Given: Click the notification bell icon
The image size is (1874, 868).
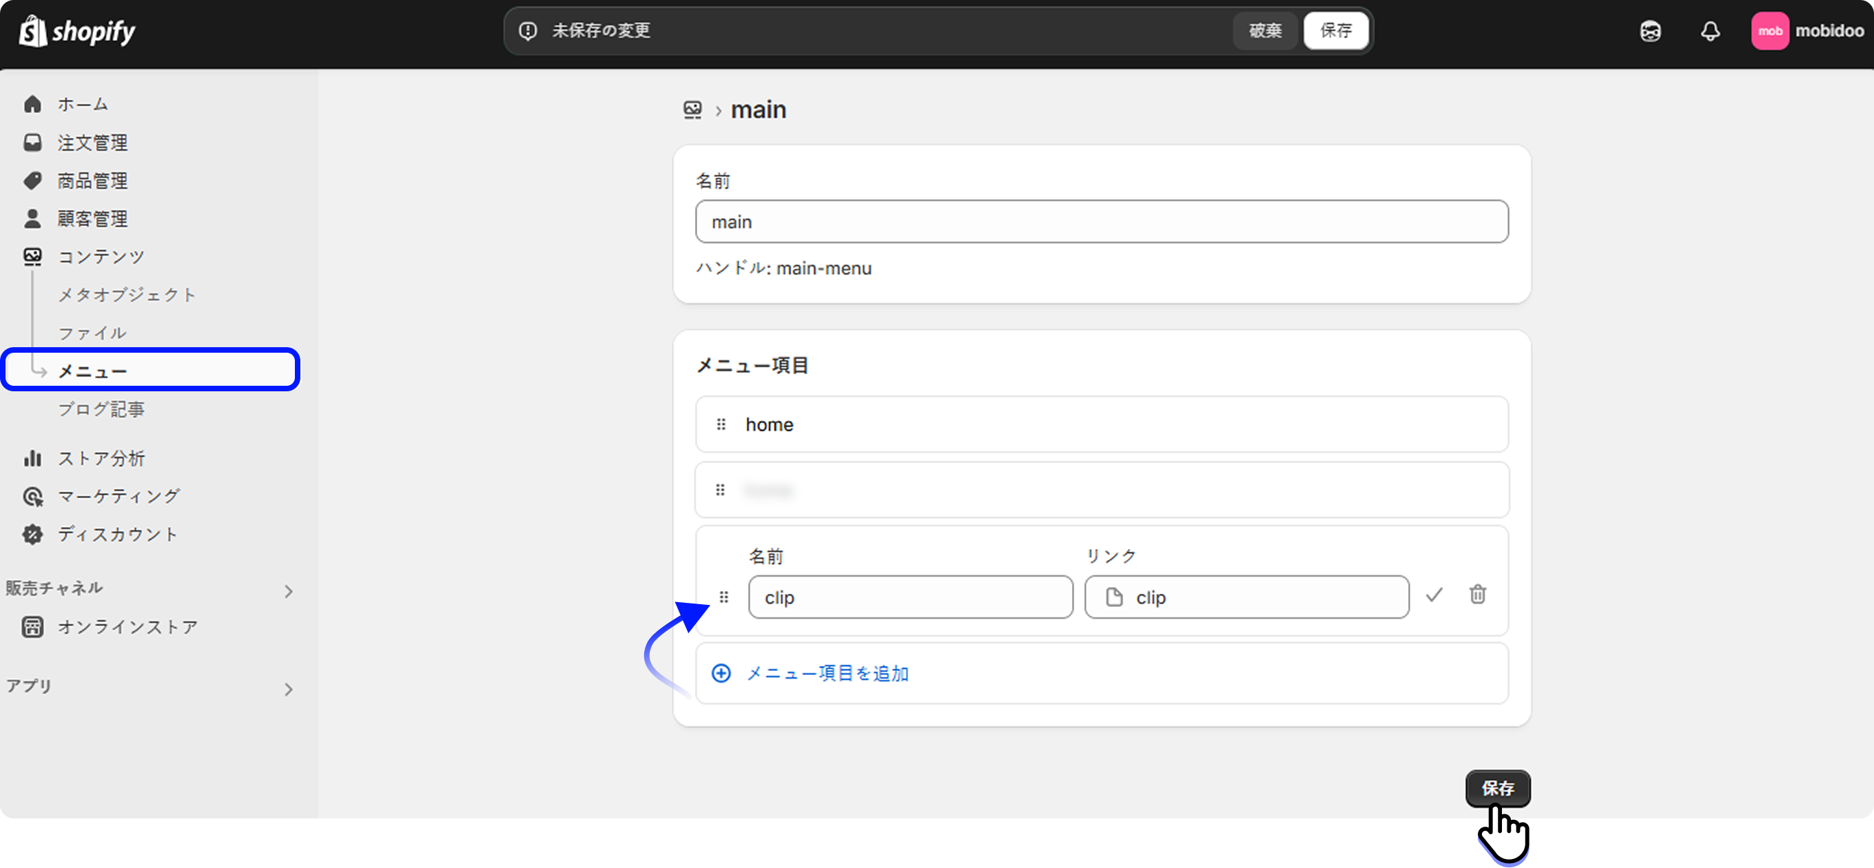Looking at the screenshot, I should click(x=1709, y=31).
